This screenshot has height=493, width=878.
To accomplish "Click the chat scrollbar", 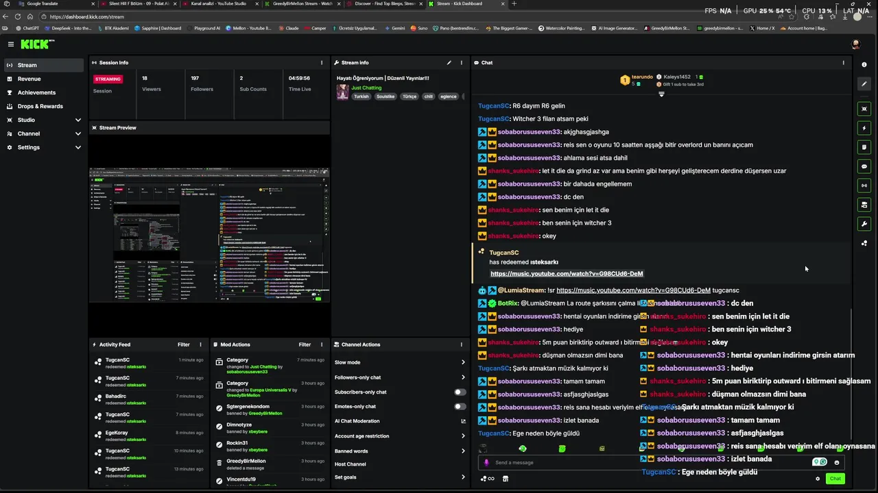I will pyautogui.click(x=850, y=375).
